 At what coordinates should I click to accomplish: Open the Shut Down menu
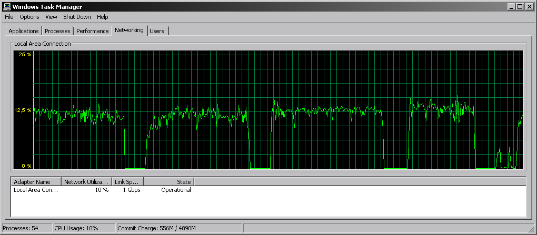point(77,17)
